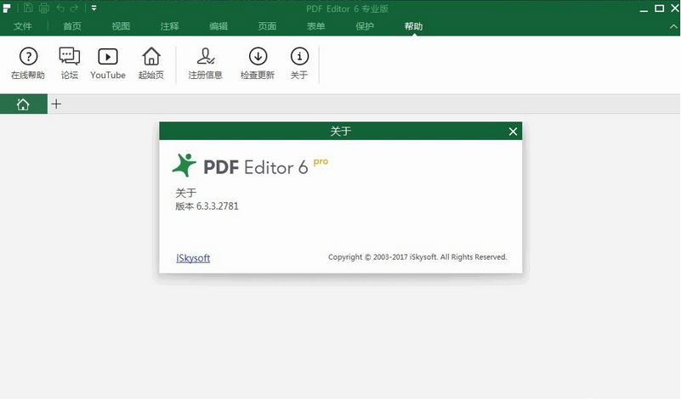Switch to the Form (表单) tab
Viewport: 682px width, 399px height.
click(x=315, y=26)
